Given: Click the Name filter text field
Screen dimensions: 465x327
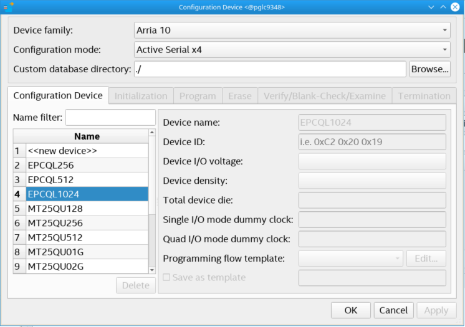Looking at the screenshot, I should click(x=110, y=117).
